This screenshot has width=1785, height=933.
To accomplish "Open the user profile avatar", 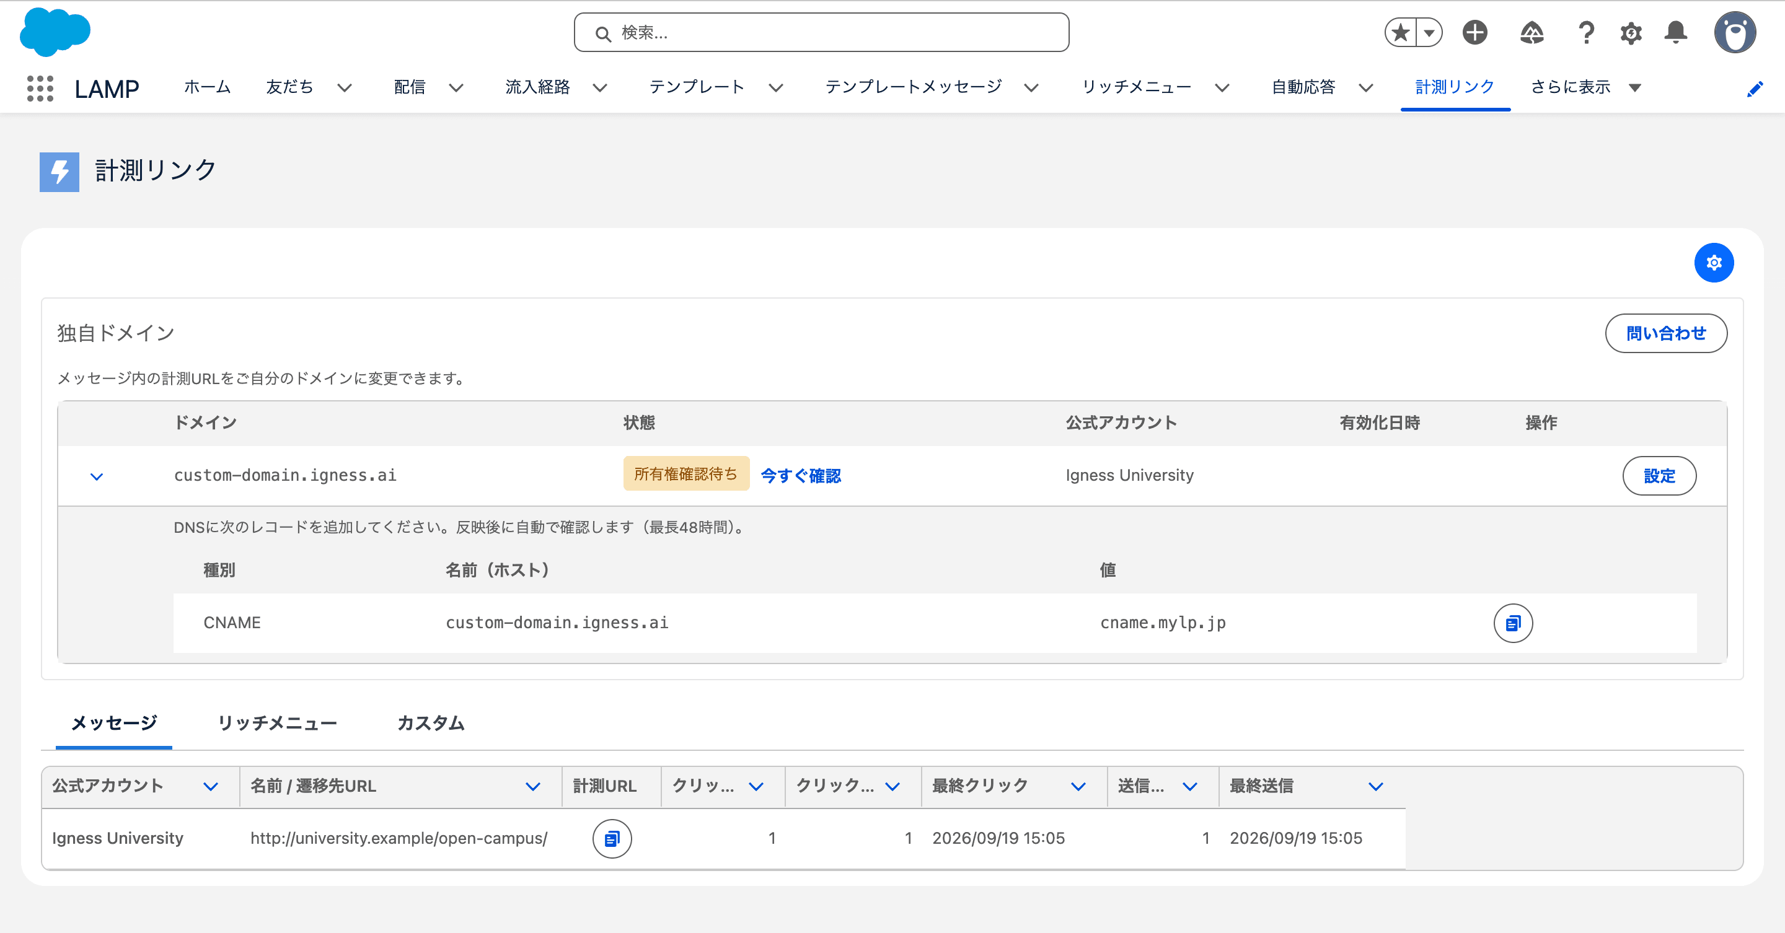I will click(x=1734, y=32).
